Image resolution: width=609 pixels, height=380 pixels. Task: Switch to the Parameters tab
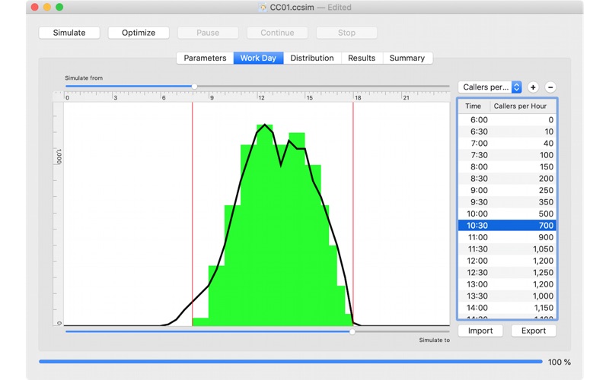click(x=205, y=58)
